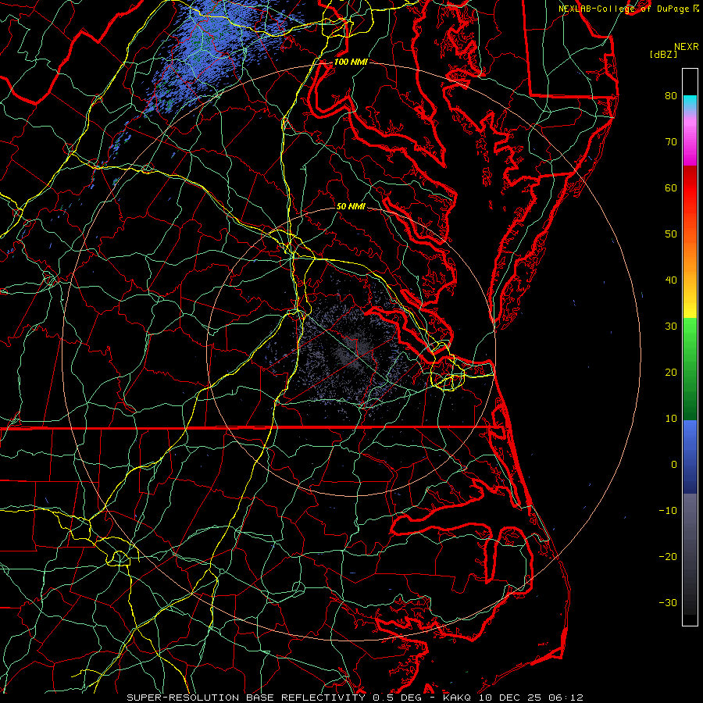The height and width of the screenshot is (703, 703).
Task: Click the SUPER-RESOLUTION BASE REFLECTIVITY caption text
Action: coord(246,698)
